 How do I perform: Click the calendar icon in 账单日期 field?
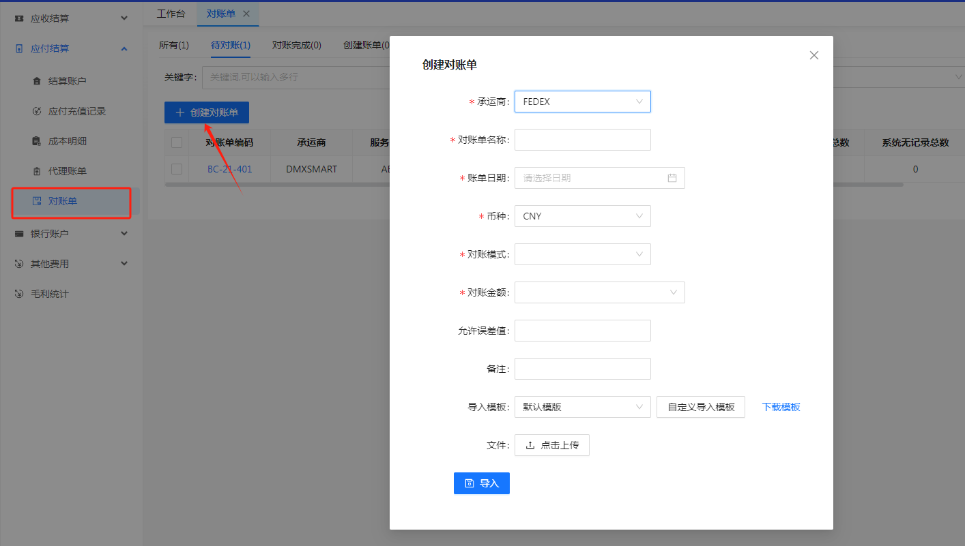672,178
